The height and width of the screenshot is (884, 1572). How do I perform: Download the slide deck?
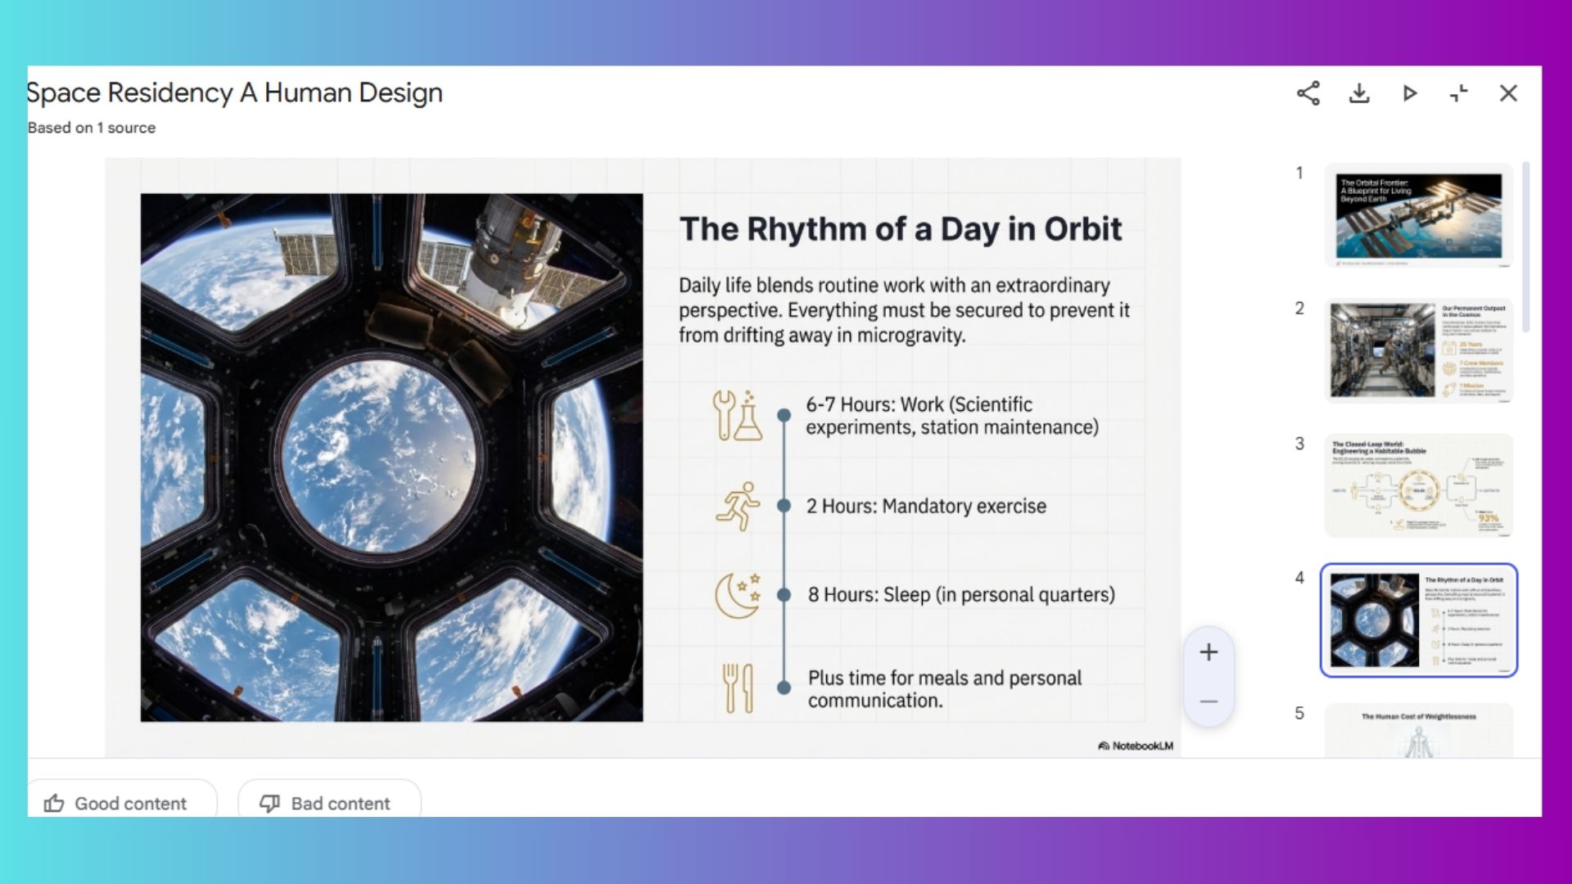1359,93
